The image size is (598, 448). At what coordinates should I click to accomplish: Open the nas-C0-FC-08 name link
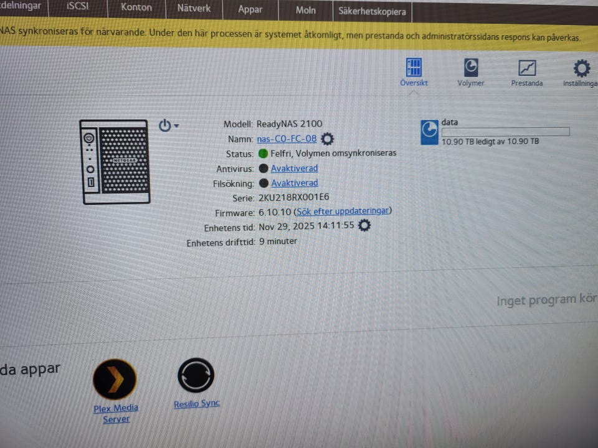pyautogui.click(x=287, y=139)
